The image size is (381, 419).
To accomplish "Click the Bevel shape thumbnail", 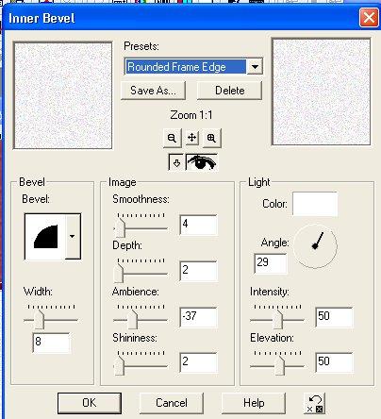I will click(x=45, y=236).
